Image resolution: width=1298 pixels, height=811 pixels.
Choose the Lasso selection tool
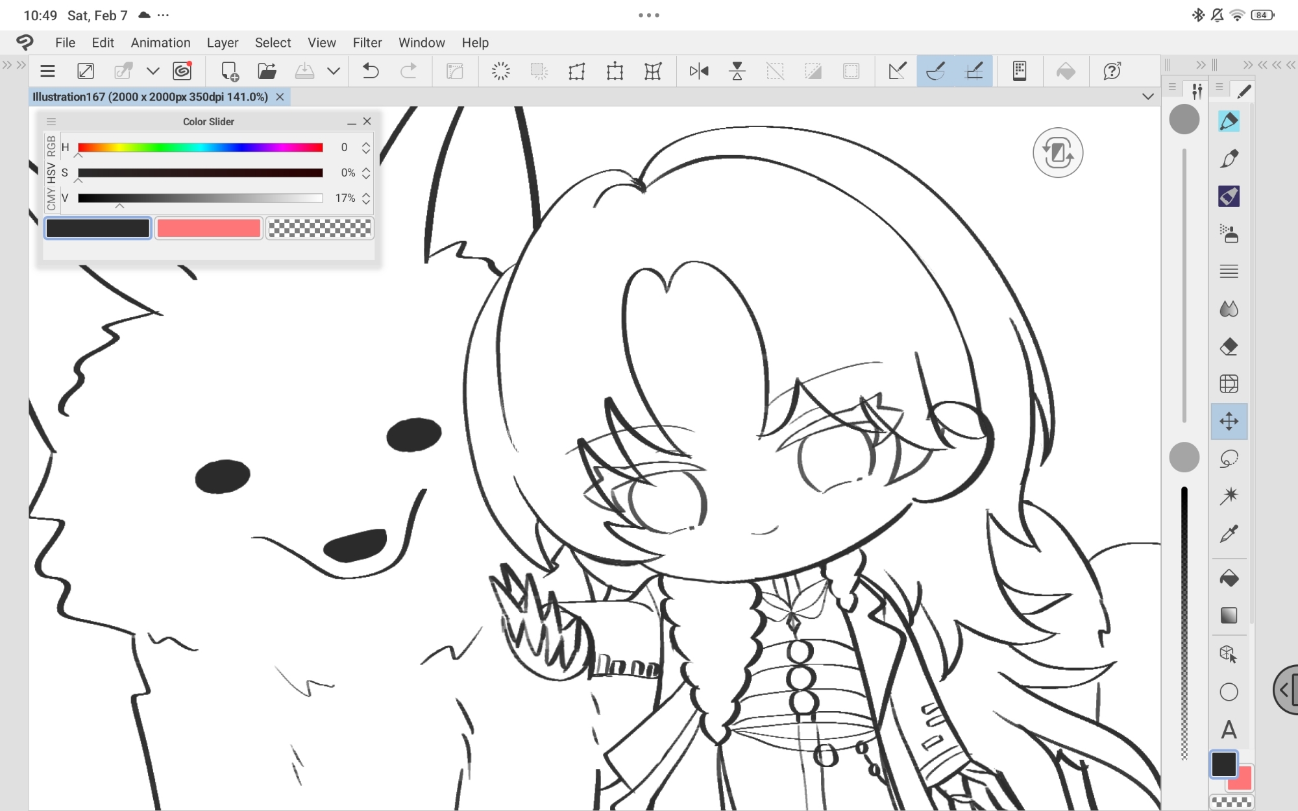coord(1229,459)
